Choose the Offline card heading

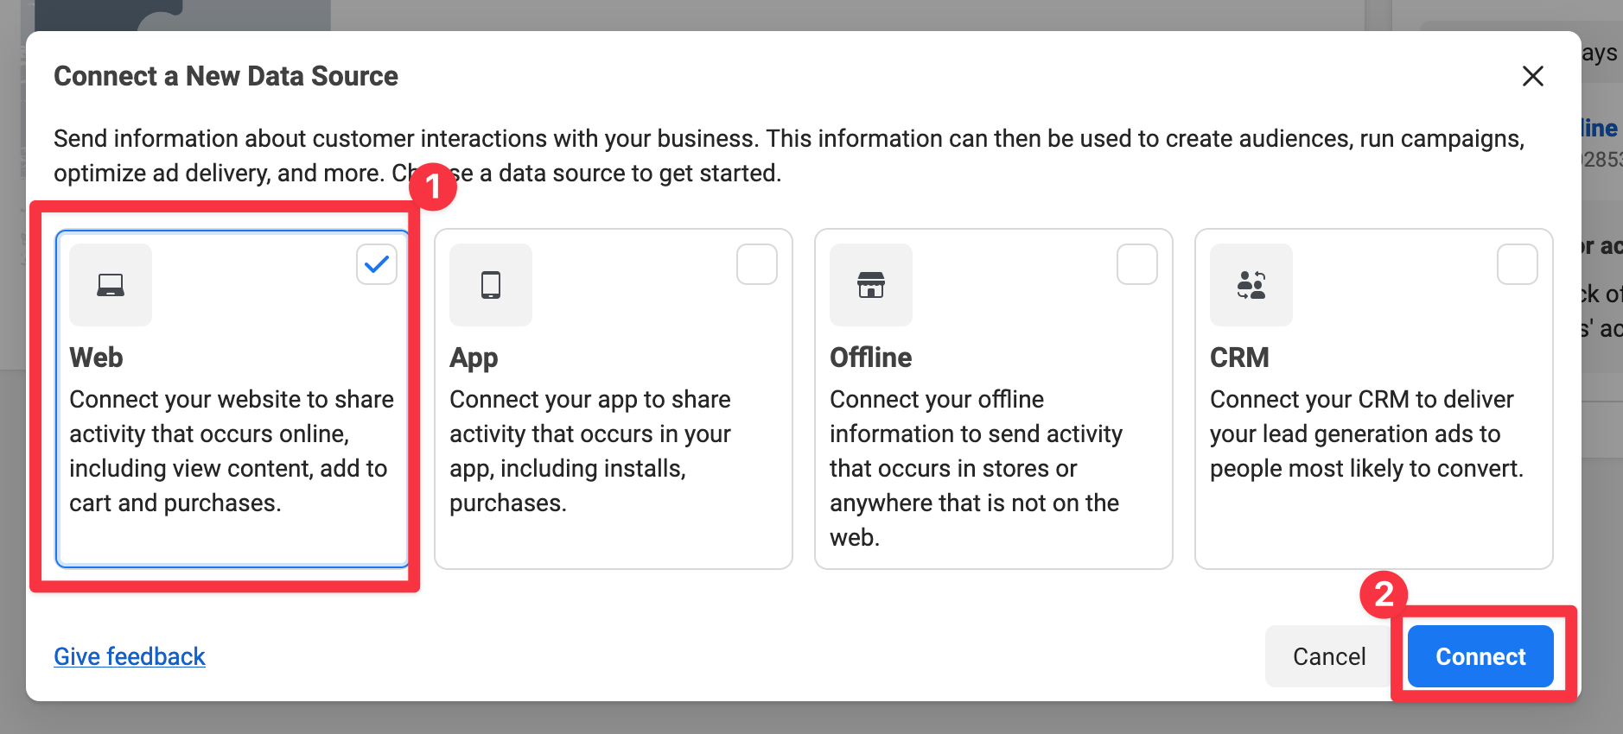[x=870, y=358]
